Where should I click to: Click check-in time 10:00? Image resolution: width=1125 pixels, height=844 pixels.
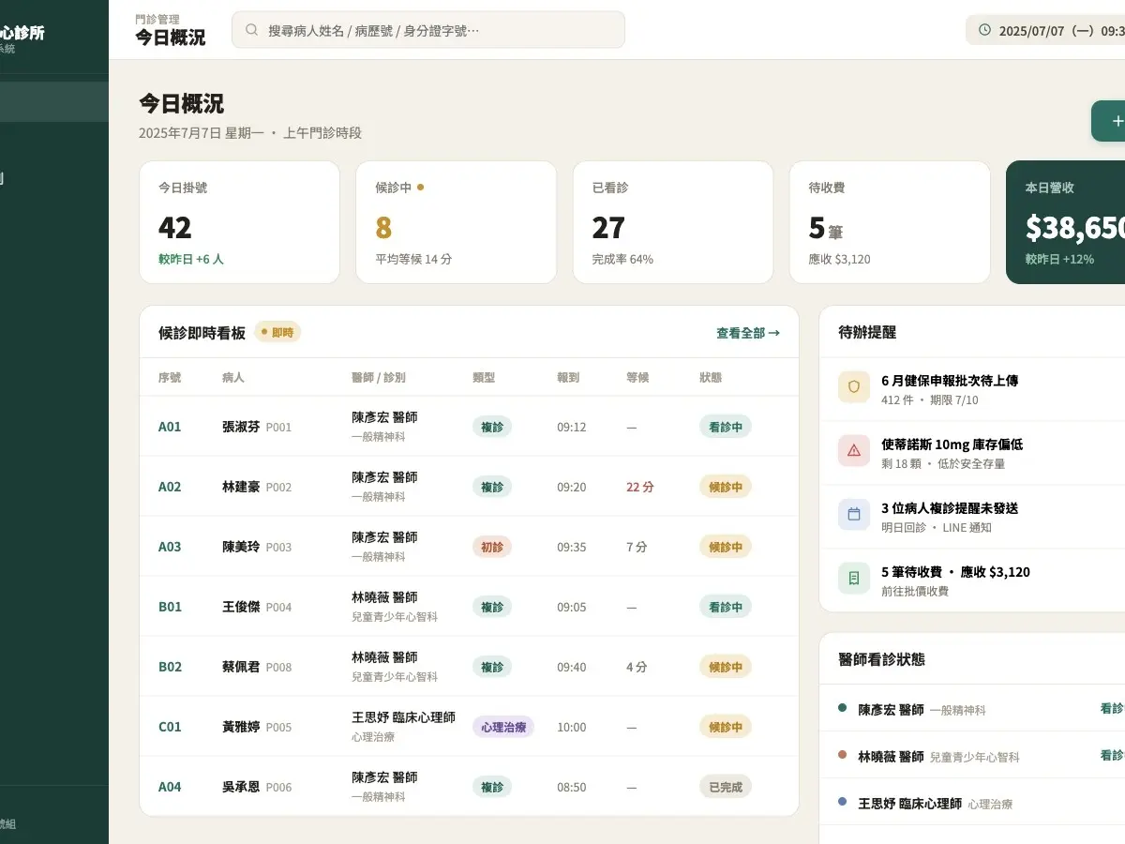coord(572,727)
